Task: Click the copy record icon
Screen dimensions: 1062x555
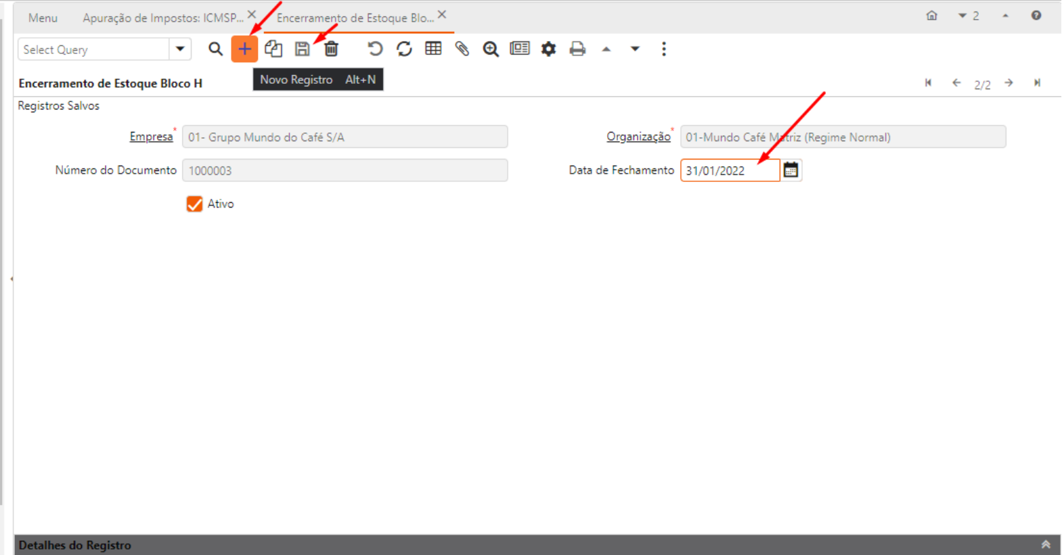Action: pyautogui.click(x=273, y=49)
